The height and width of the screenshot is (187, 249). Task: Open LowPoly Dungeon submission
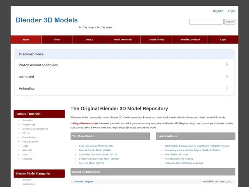click(83, 182)
